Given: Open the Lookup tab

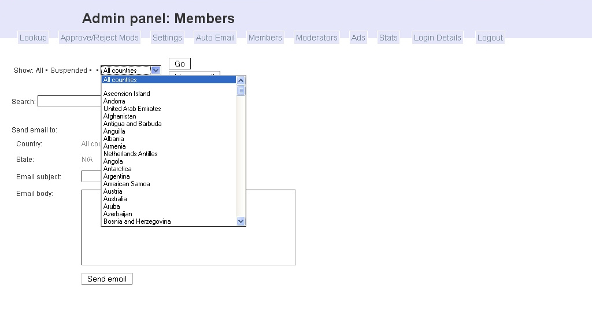Looking at the screenshot, I should [33, 38].
